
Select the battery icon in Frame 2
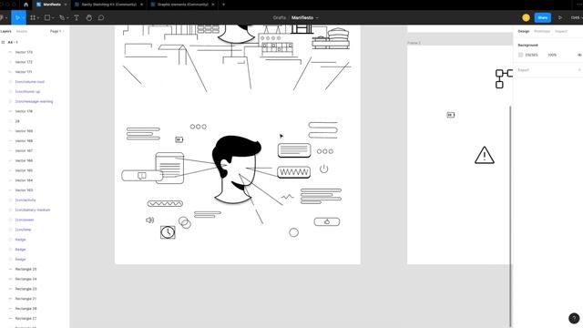pos(451,115)
